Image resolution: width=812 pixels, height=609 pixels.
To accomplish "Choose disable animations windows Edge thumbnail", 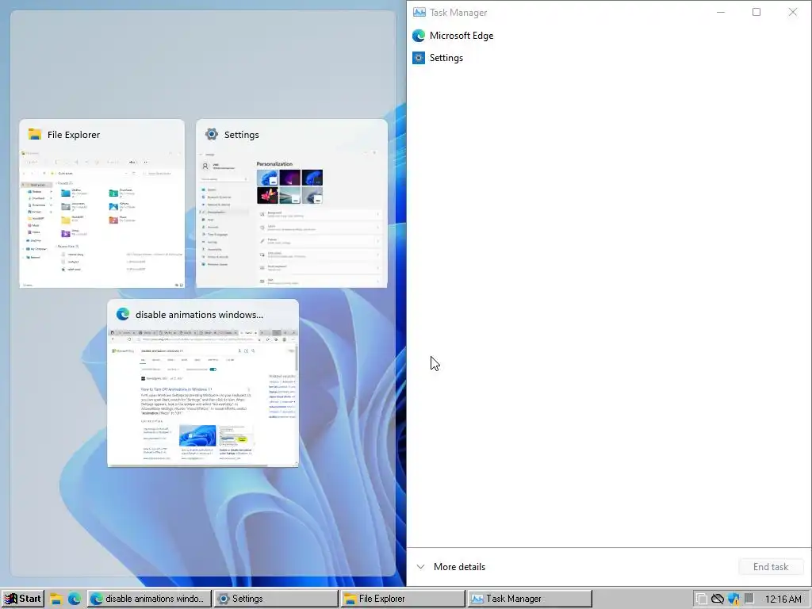I will click(203, 383).
